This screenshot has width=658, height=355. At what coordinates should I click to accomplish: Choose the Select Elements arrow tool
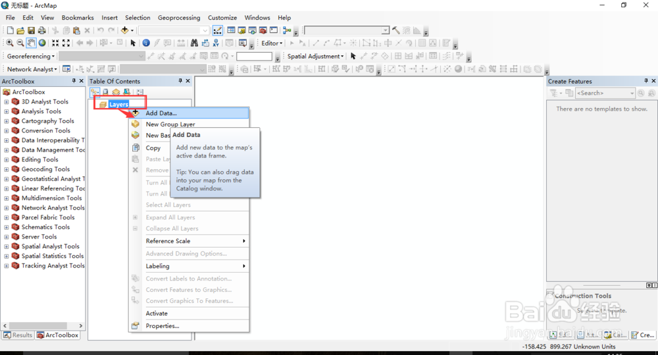pos(133,43)
